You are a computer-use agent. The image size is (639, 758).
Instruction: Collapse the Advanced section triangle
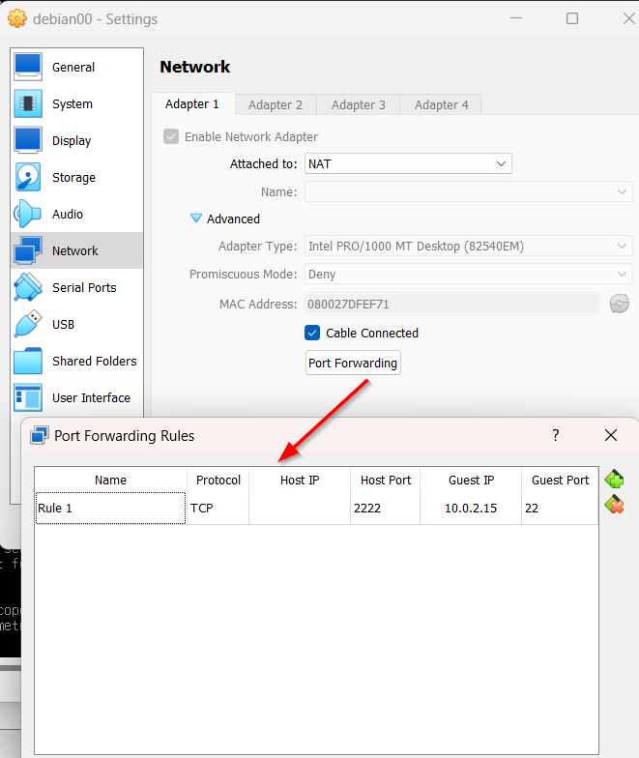click(196, 219)
